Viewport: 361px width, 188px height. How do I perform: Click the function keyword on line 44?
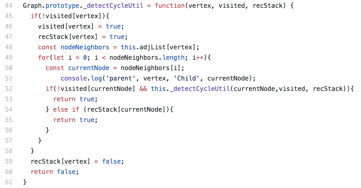click(170, 5)
